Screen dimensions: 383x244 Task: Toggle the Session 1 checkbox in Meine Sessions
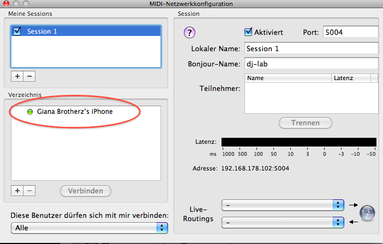click(17, 32)
